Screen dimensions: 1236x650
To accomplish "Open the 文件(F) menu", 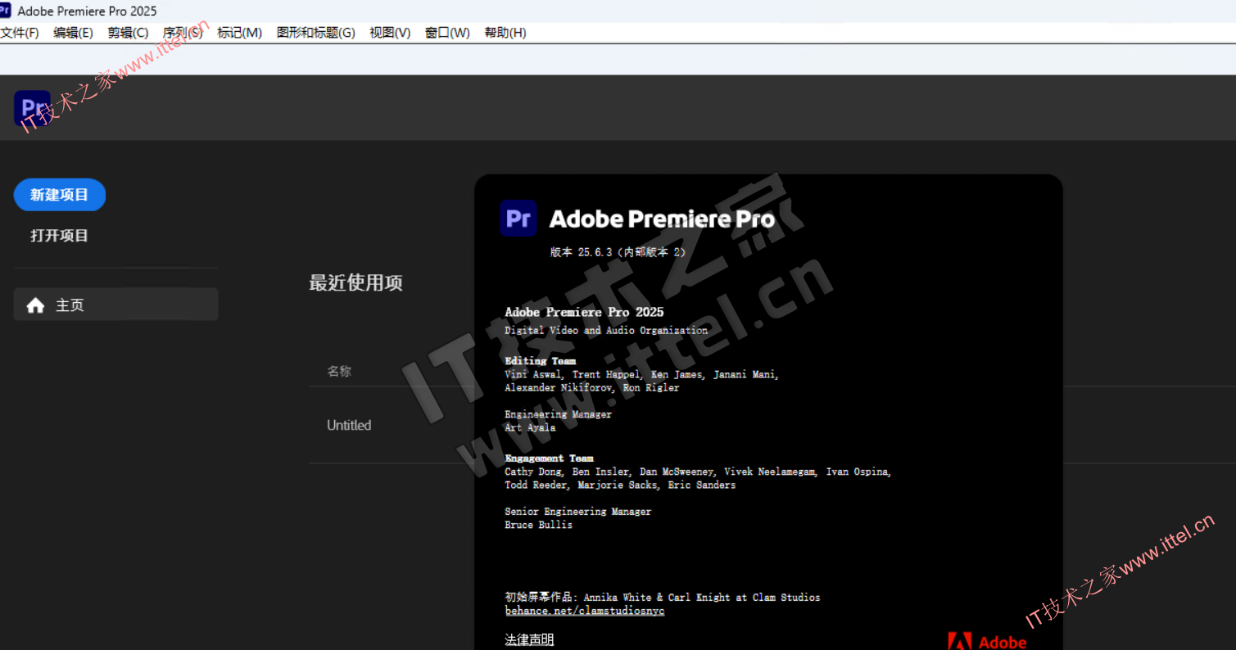I will pyautogui.click(x=20, y=33).
